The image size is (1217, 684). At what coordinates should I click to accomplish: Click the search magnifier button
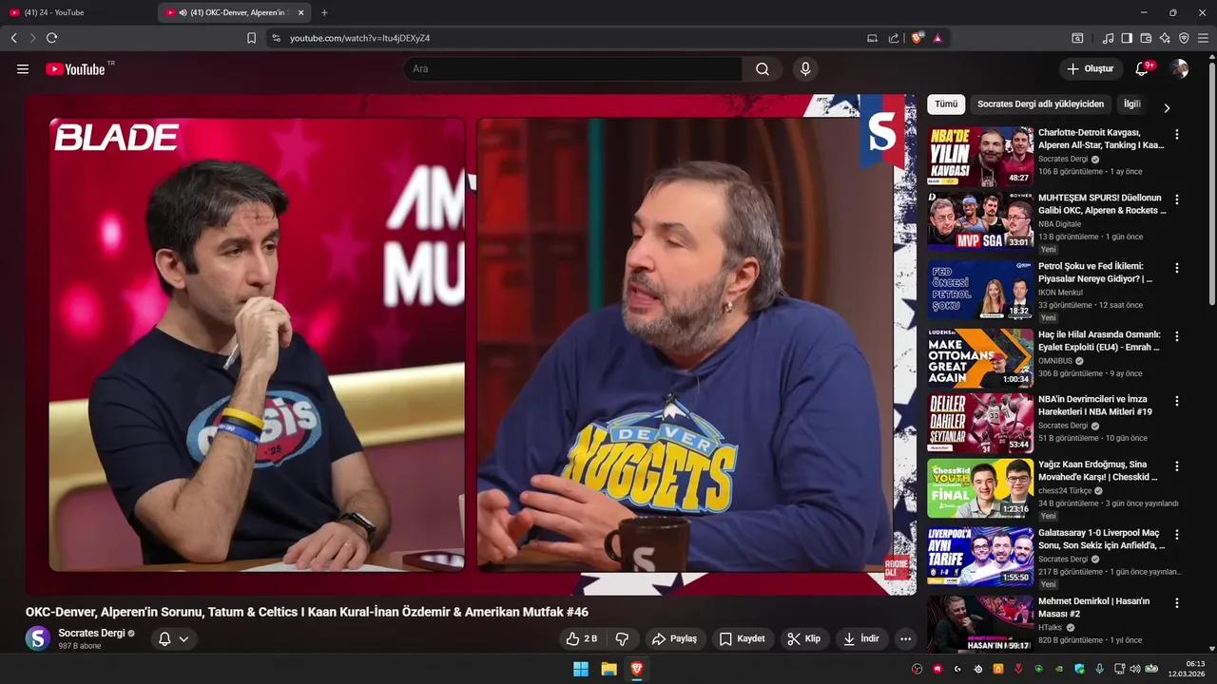pyautogui.click(x=763, y=68)
